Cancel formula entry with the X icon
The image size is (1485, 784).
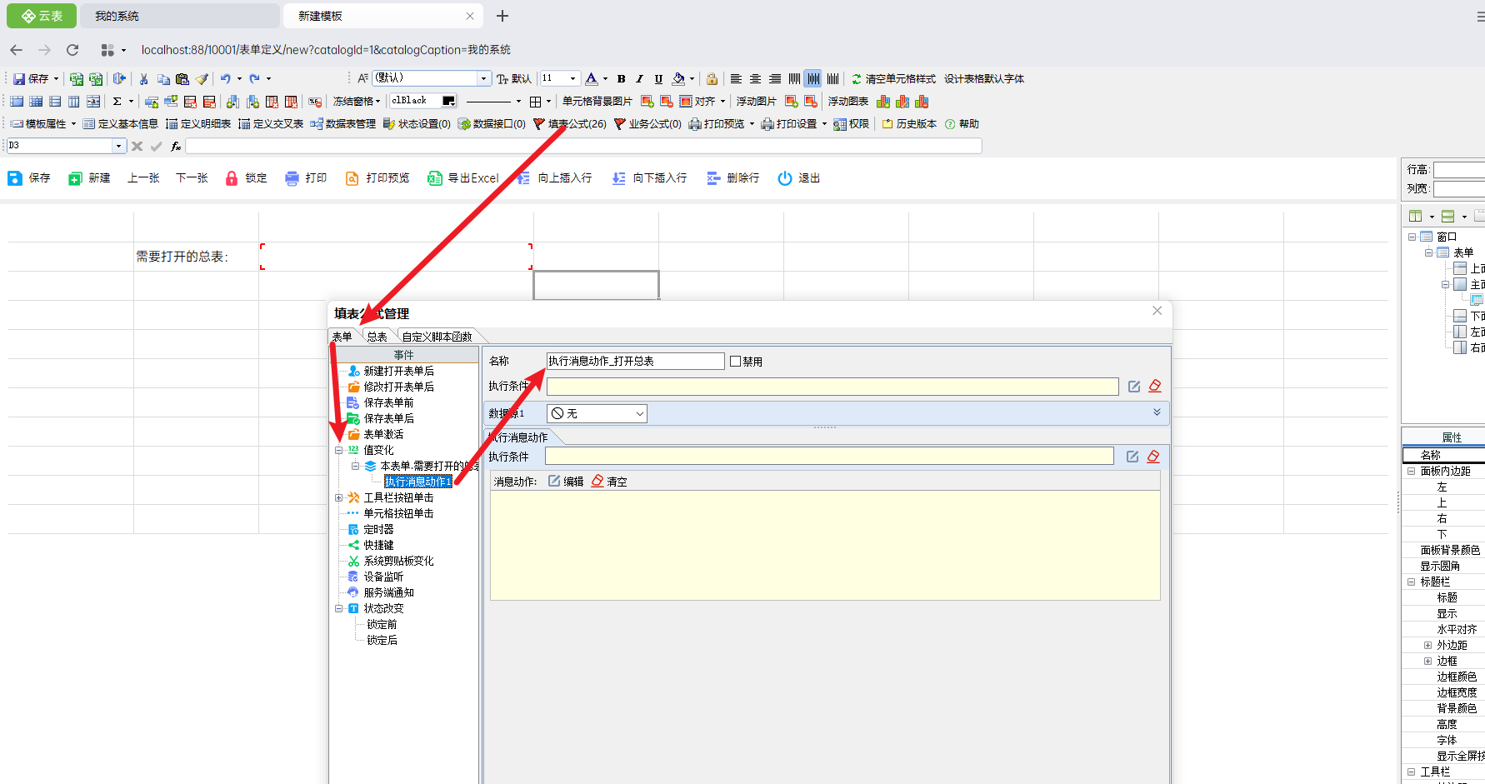tap(137, 146)
